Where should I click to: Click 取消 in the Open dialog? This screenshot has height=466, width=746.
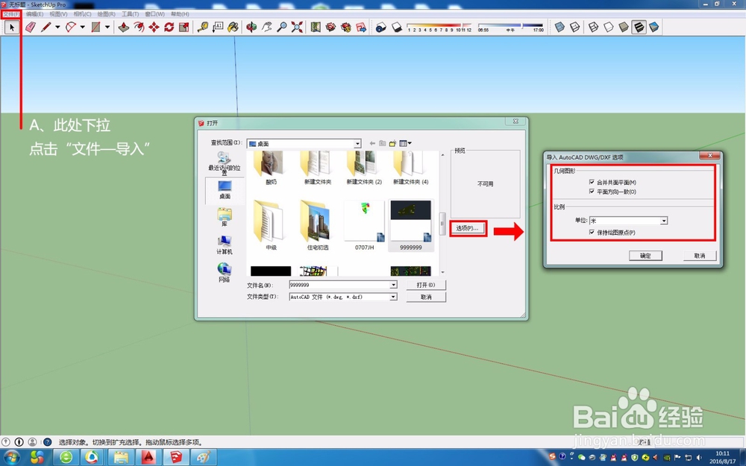point(426,297)
